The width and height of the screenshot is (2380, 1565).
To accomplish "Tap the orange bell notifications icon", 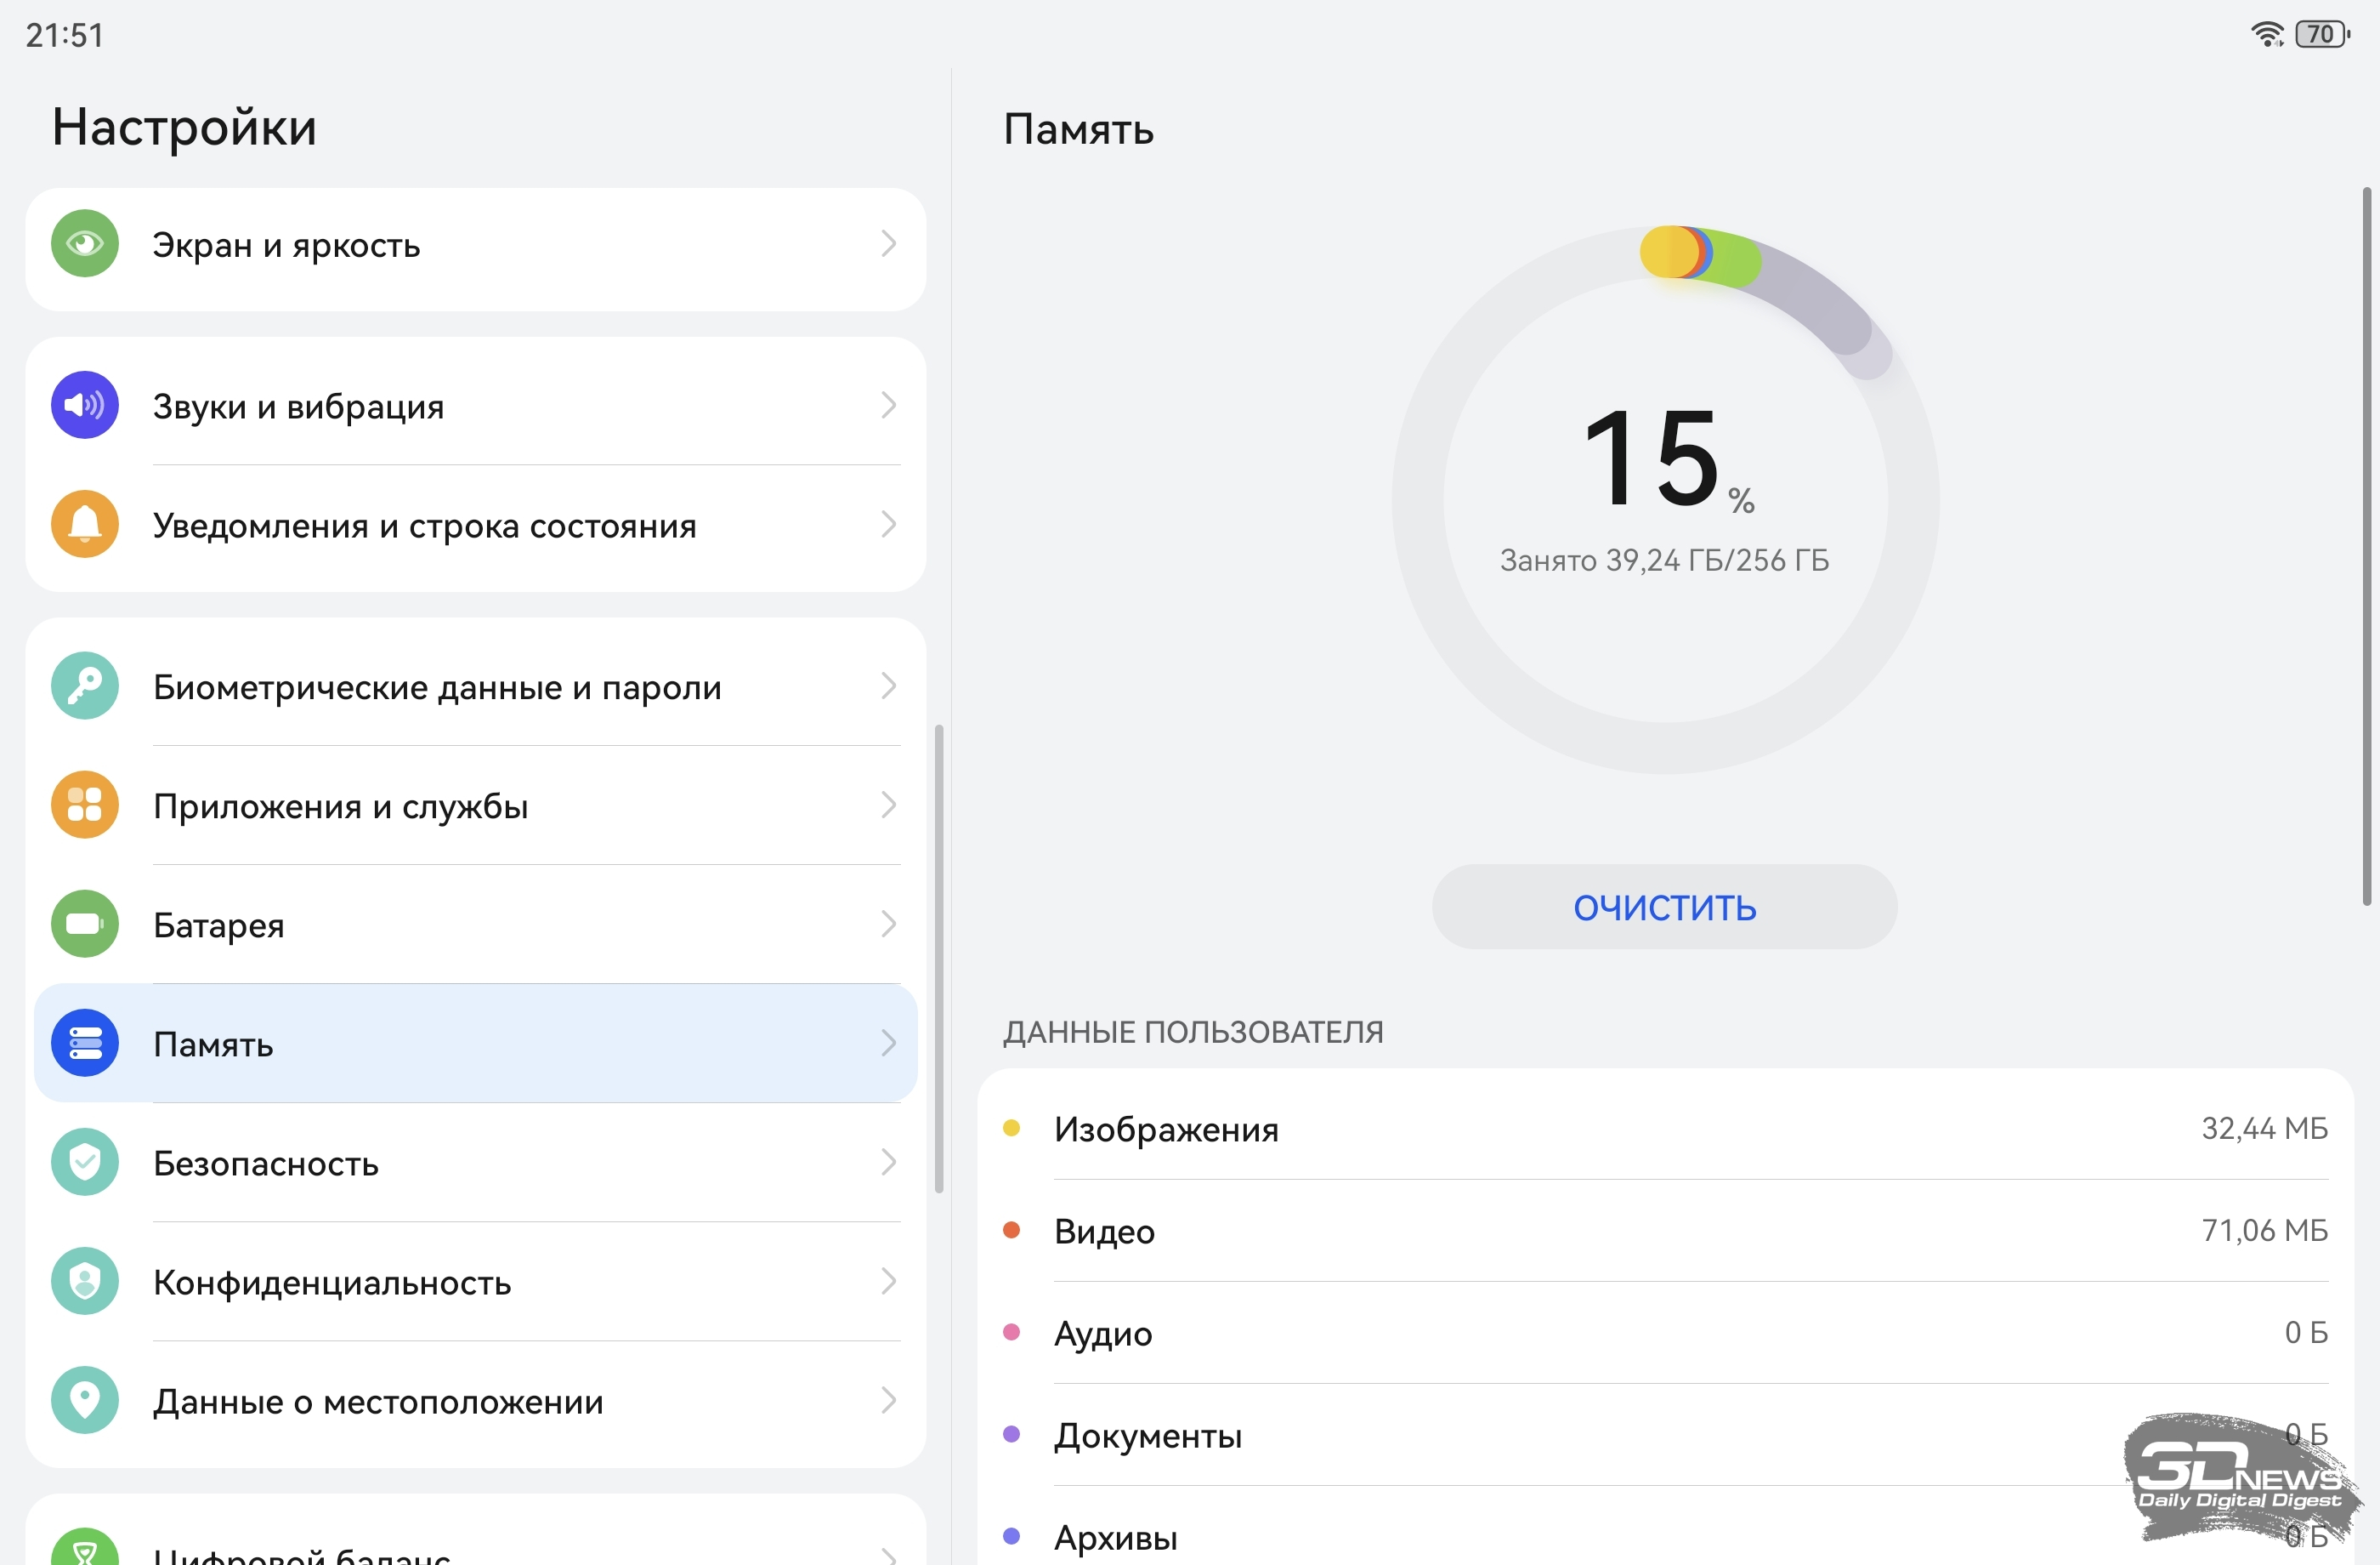I will pyautogui.click(x=85, y=524).
